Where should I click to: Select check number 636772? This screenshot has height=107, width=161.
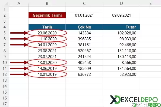[x=84, y=74]
